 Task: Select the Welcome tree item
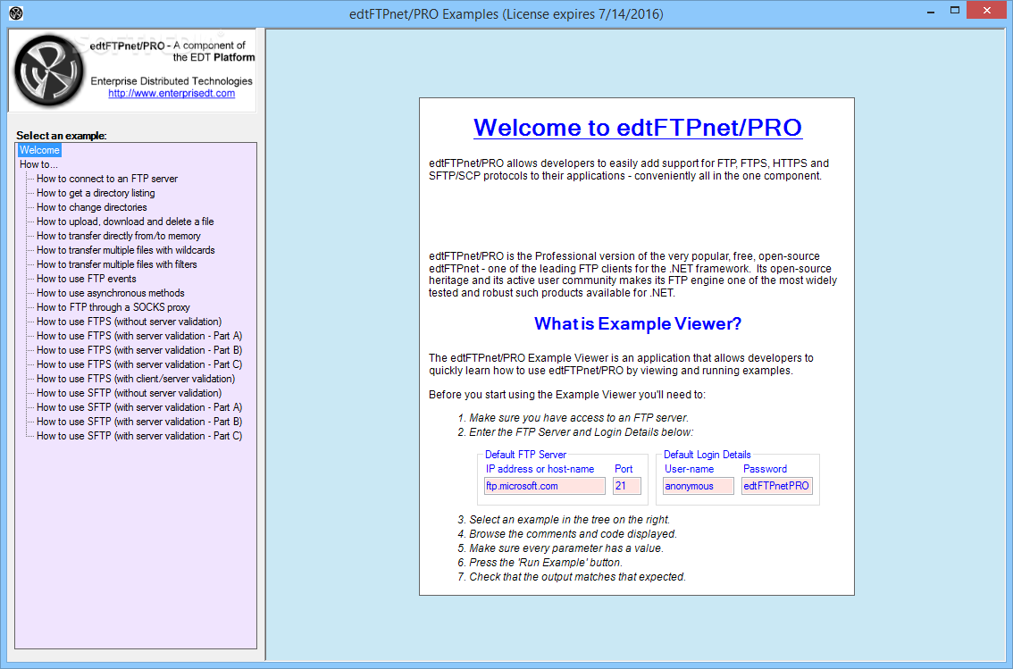tap(39, 150)
